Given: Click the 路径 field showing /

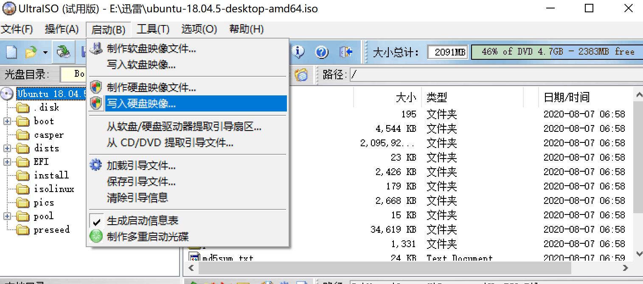Looking at the screenshot, I should click(496, 75).
